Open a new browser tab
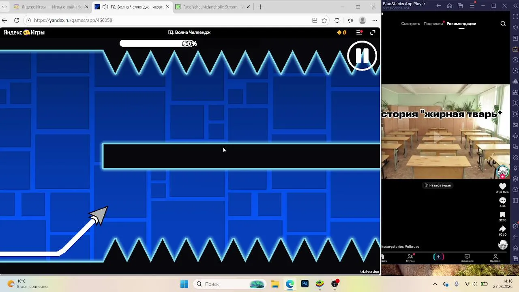519x292 pixels. point(260,7)
